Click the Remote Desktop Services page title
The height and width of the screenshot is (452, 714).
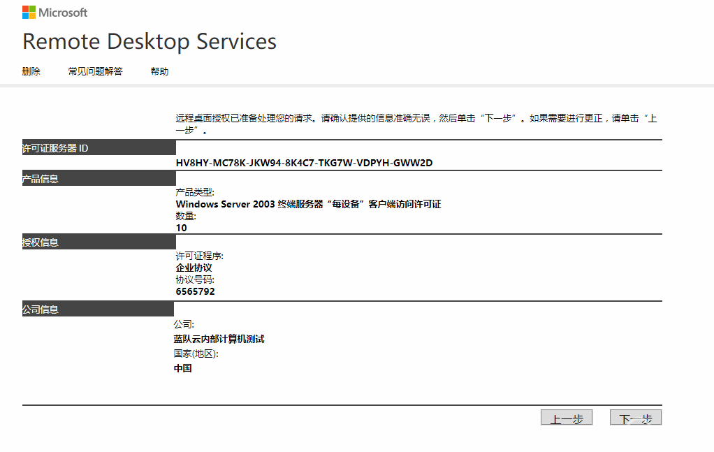point(150,42)
